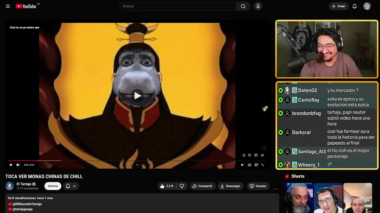The width and height of the screenshot is (380, 213).
Task: Click the Daten02 username in chat
Action: 308,91
